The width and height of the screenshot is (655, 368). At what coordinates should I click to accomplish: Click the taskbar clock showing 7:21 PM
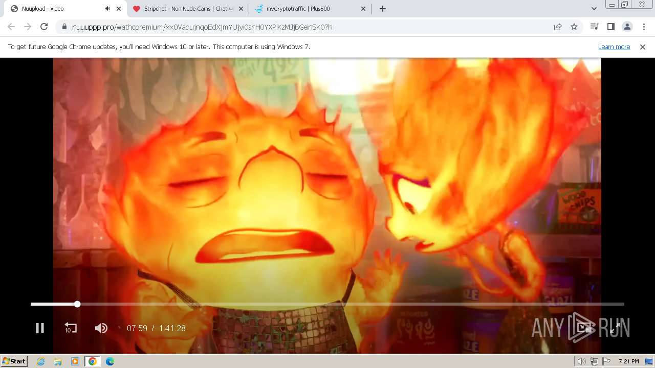coord(628,361)
